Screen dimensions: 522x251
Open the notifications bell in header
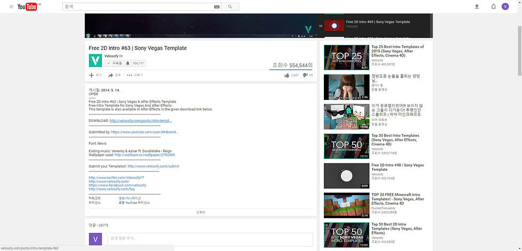coord(493,7)
